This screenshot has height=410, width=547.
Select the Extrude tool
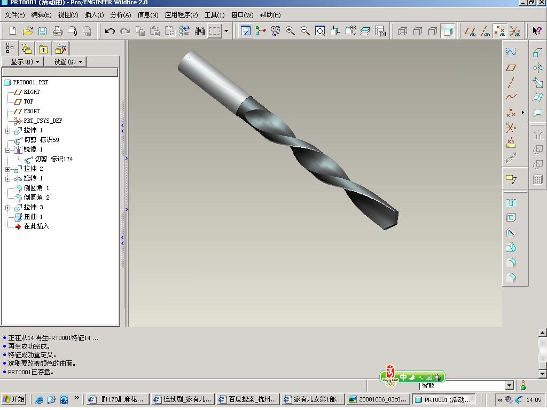(x=537, y=53)
